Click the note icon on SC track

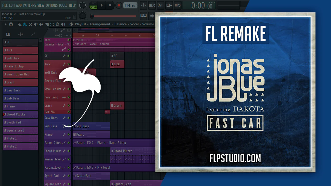[64, 56]
